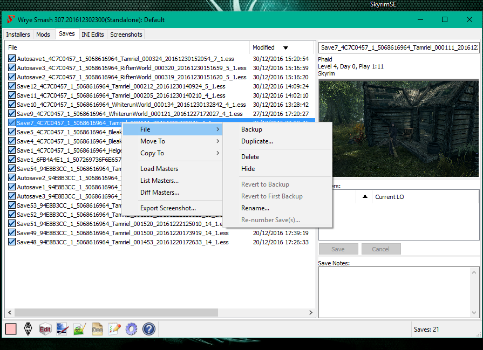Image resolution: width=483 pixels, height=350 pixels.
Task: Open the checklist notepad icon
Action: pos(114,329)
